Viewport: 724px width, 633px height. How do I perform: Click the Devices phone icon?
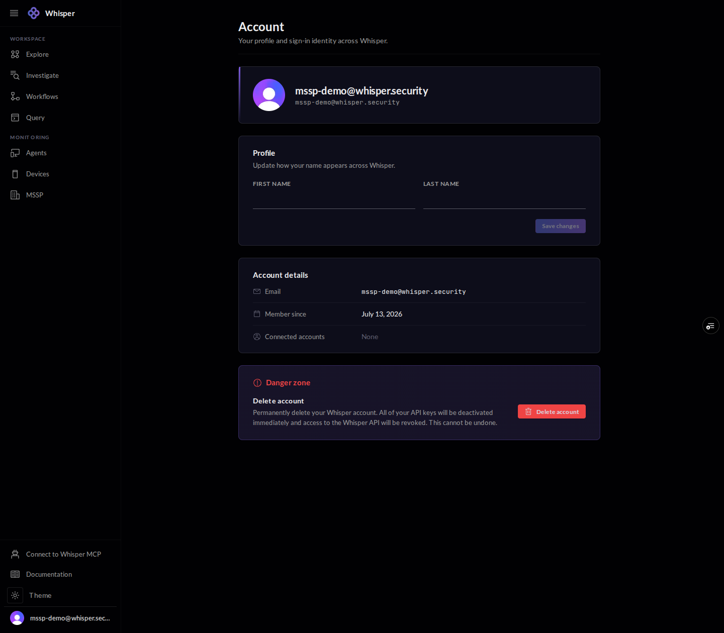pyautogui.click(x=15, y=174)
